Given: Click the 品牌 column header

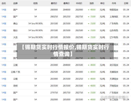Looking at the screenshot, I should click(x=15, y=3).
